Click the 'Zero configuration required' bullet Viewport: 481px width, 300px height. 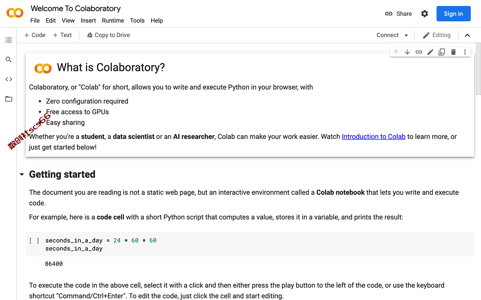pyautogui.click(x=87, y=101)
